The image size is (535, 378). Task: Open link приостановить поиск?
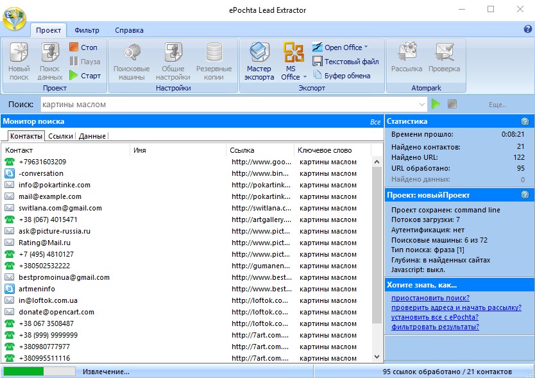pos(430,298)
